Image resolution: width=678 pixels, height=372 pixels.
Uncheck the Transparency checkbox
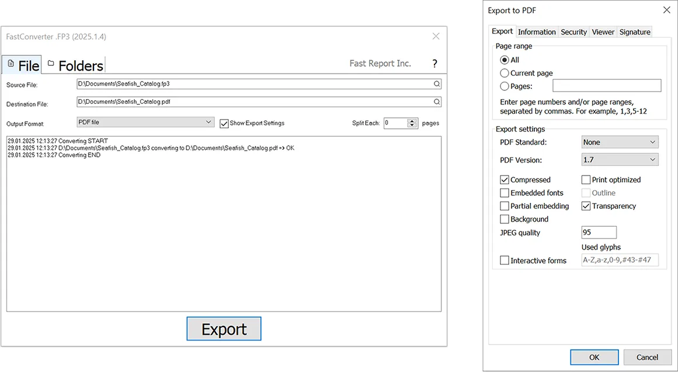(x=586, y=206)
